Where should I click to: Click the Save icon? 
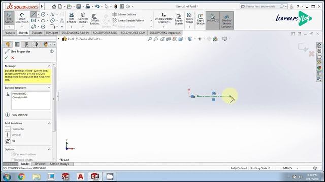click(78, 7)
